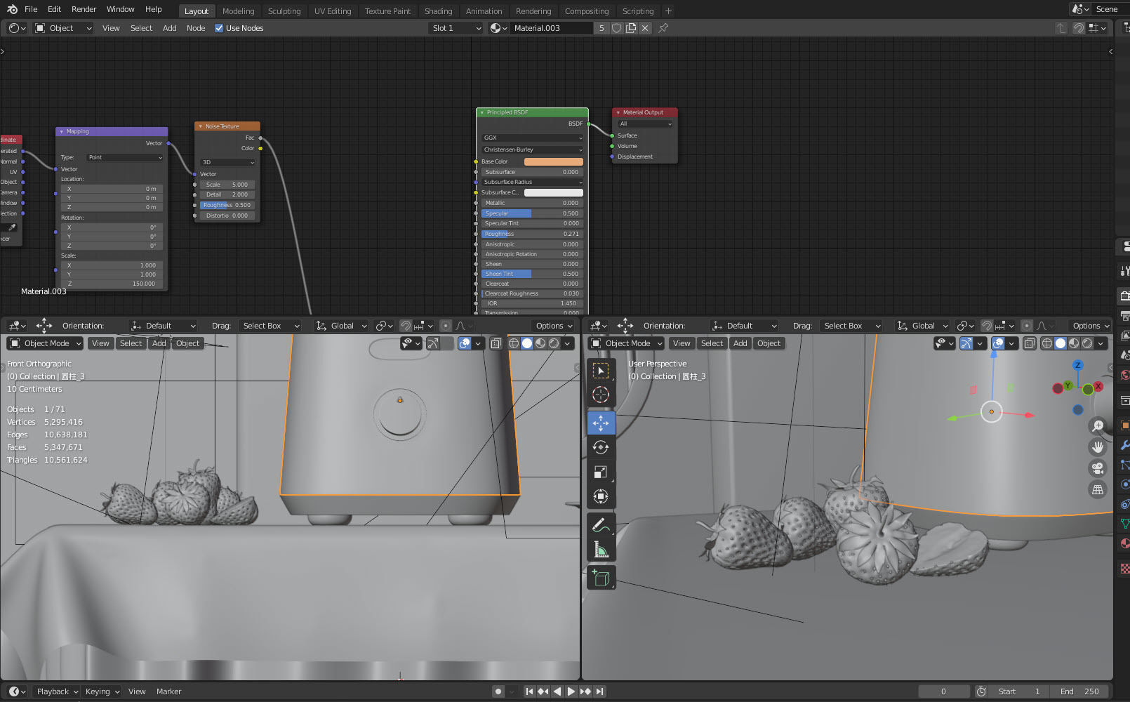
Task: Select the Add Cube tool
Action: 601,578
